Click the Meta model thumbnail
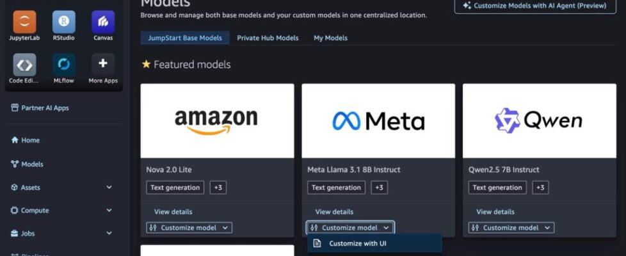 click(x=378, y=120)
